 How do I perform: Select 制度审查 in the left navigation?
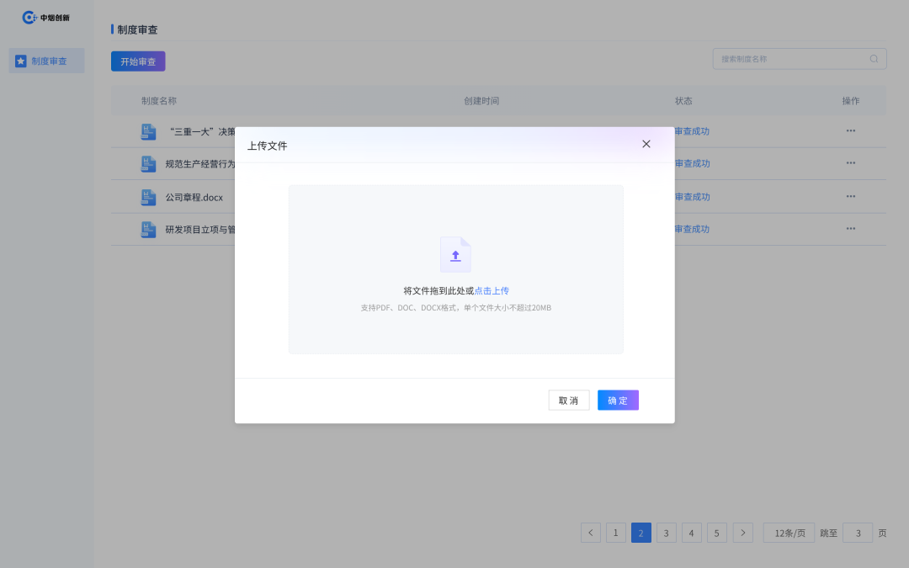click(52, 61)
